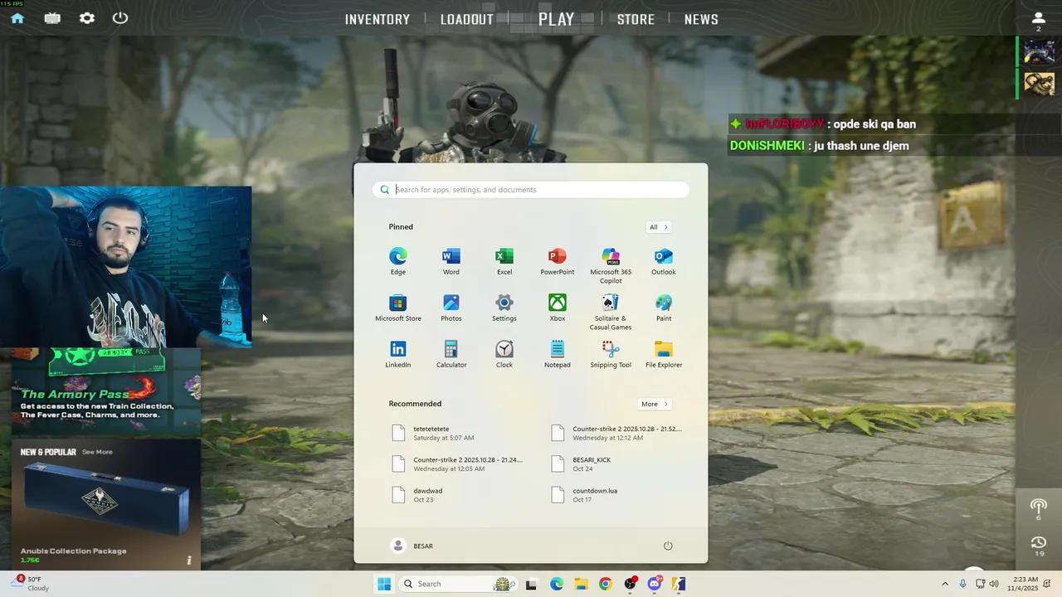Launch Xbox pinned app
The width and height of the screenshot is (1062, 597).
click(558, 308)
